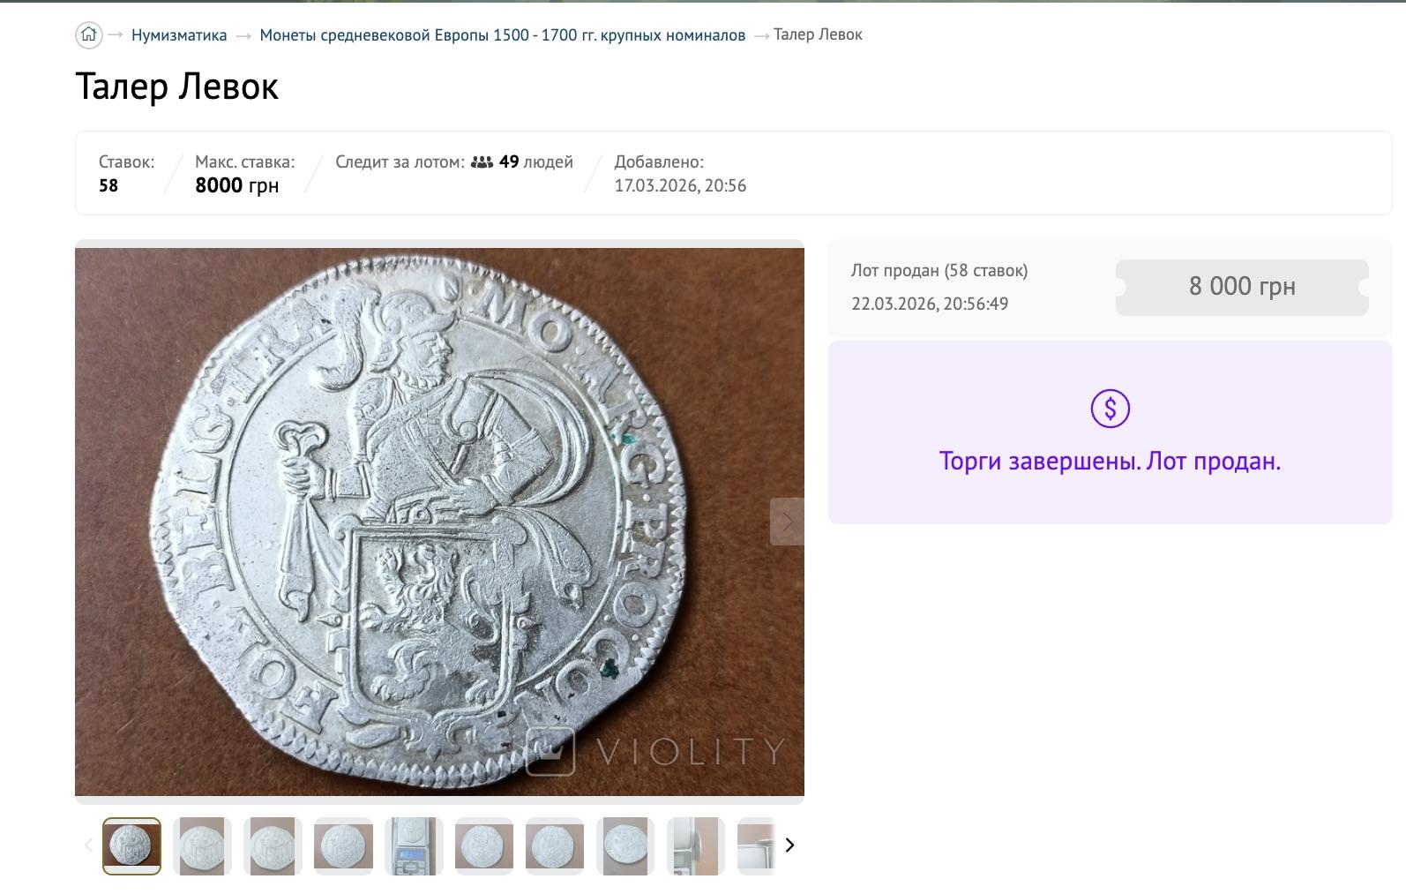Screen dimensions: 1406x894
Task: Select the sixth coin thumbnail
Action: click(484, 846)
